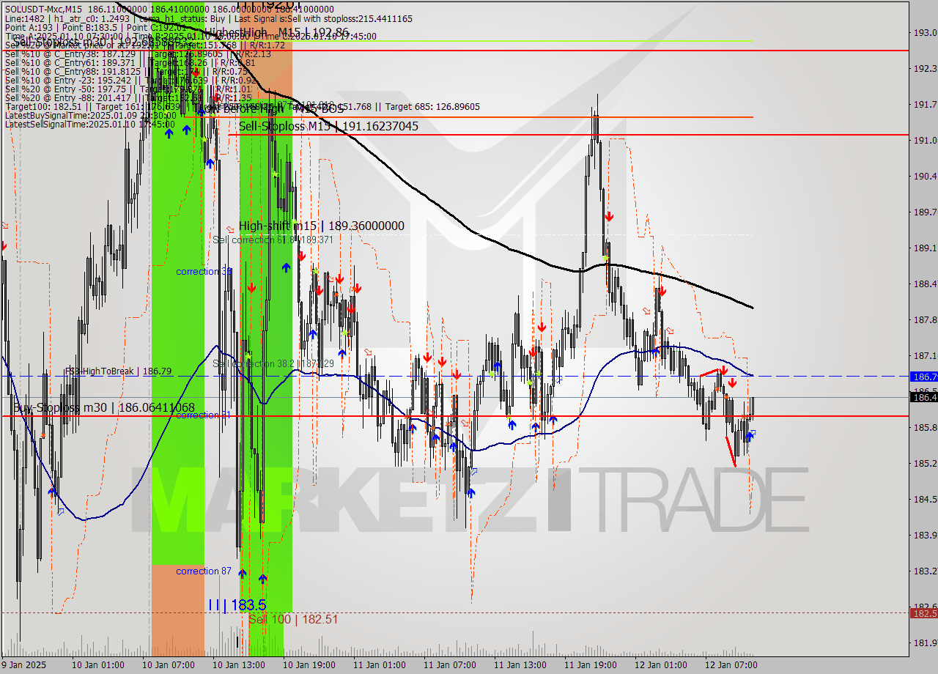
Task: Click the 191.0 price axis label
Action: click(x=925, y=141)
